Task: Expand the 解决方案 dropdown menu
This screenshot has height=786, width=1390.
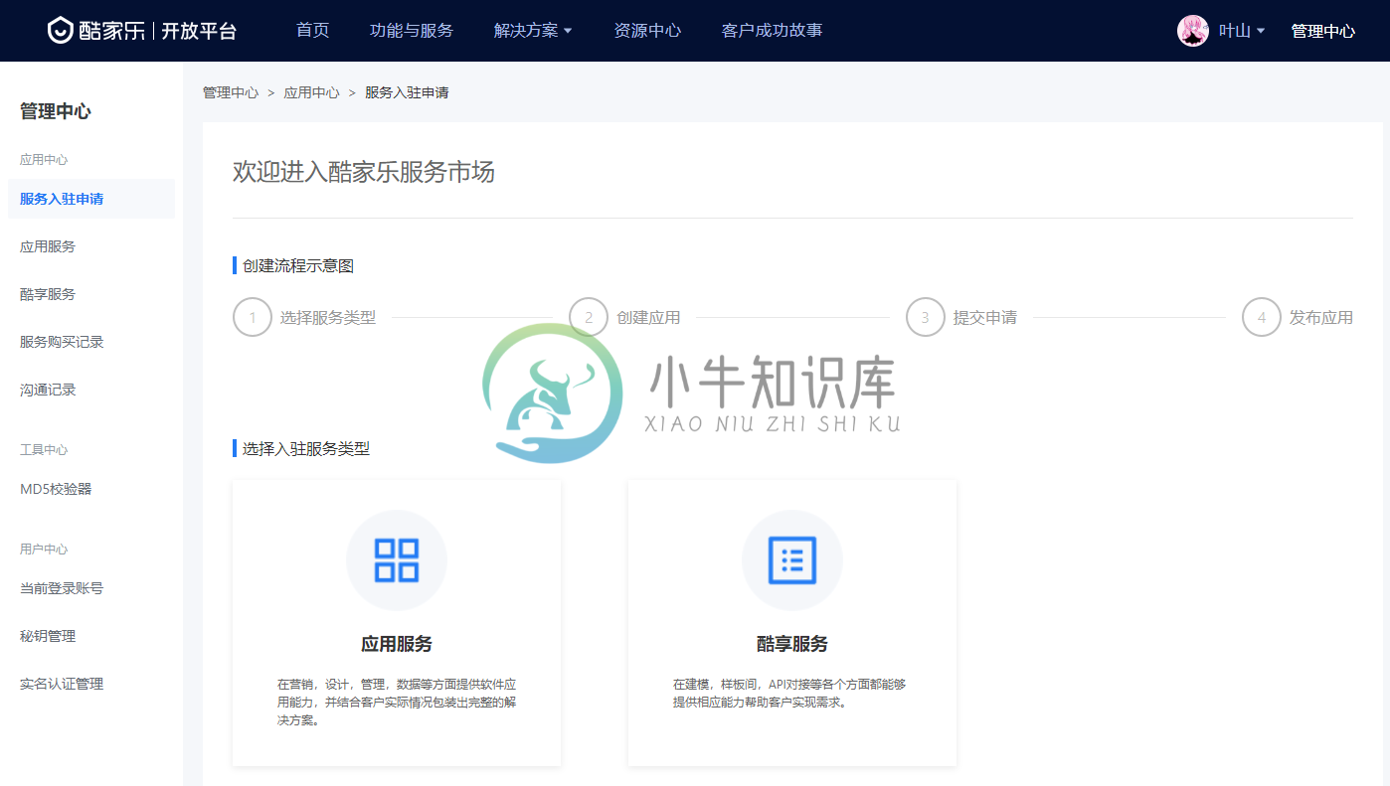Action: [533, 31]
